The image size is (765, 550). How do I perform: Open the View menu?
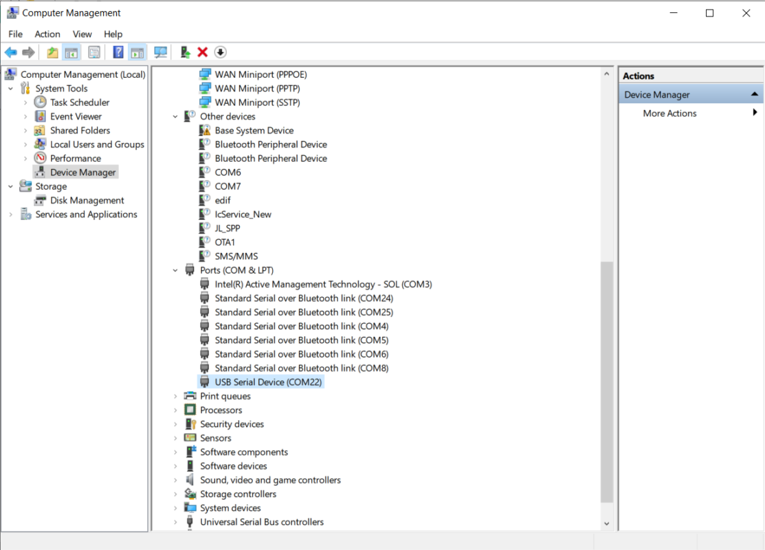(x=82, y=34)
